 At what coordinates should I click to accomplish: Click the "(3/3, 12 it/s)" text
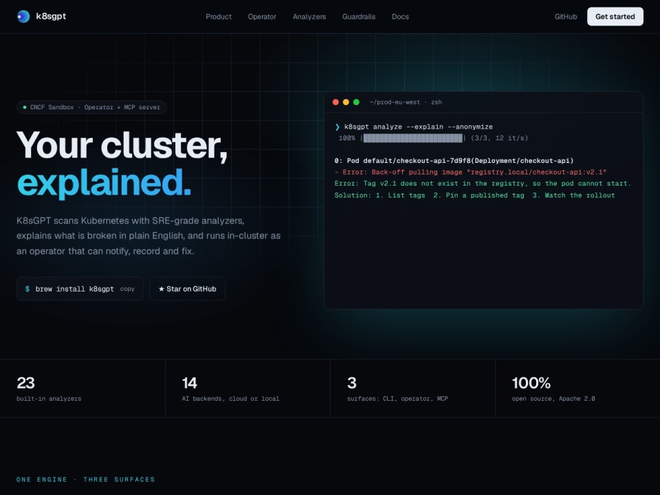[499, 138]
